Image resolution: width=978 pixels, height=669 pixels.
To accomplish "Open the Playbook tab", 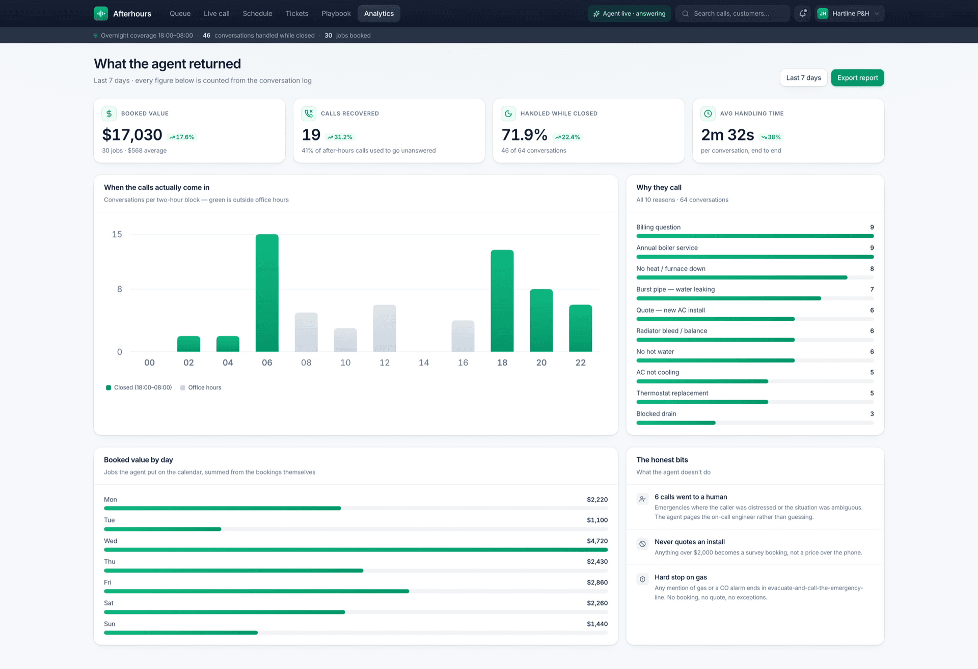I will (x=336, y=14).
